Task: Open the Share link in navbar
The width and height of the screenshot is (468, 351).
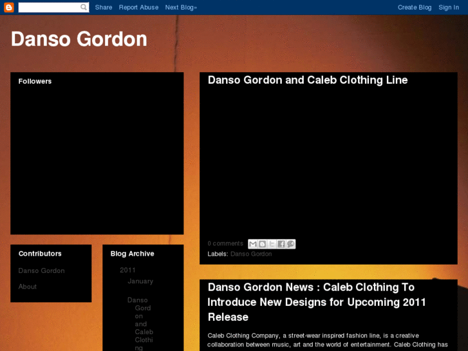Action: click(104, 8)
